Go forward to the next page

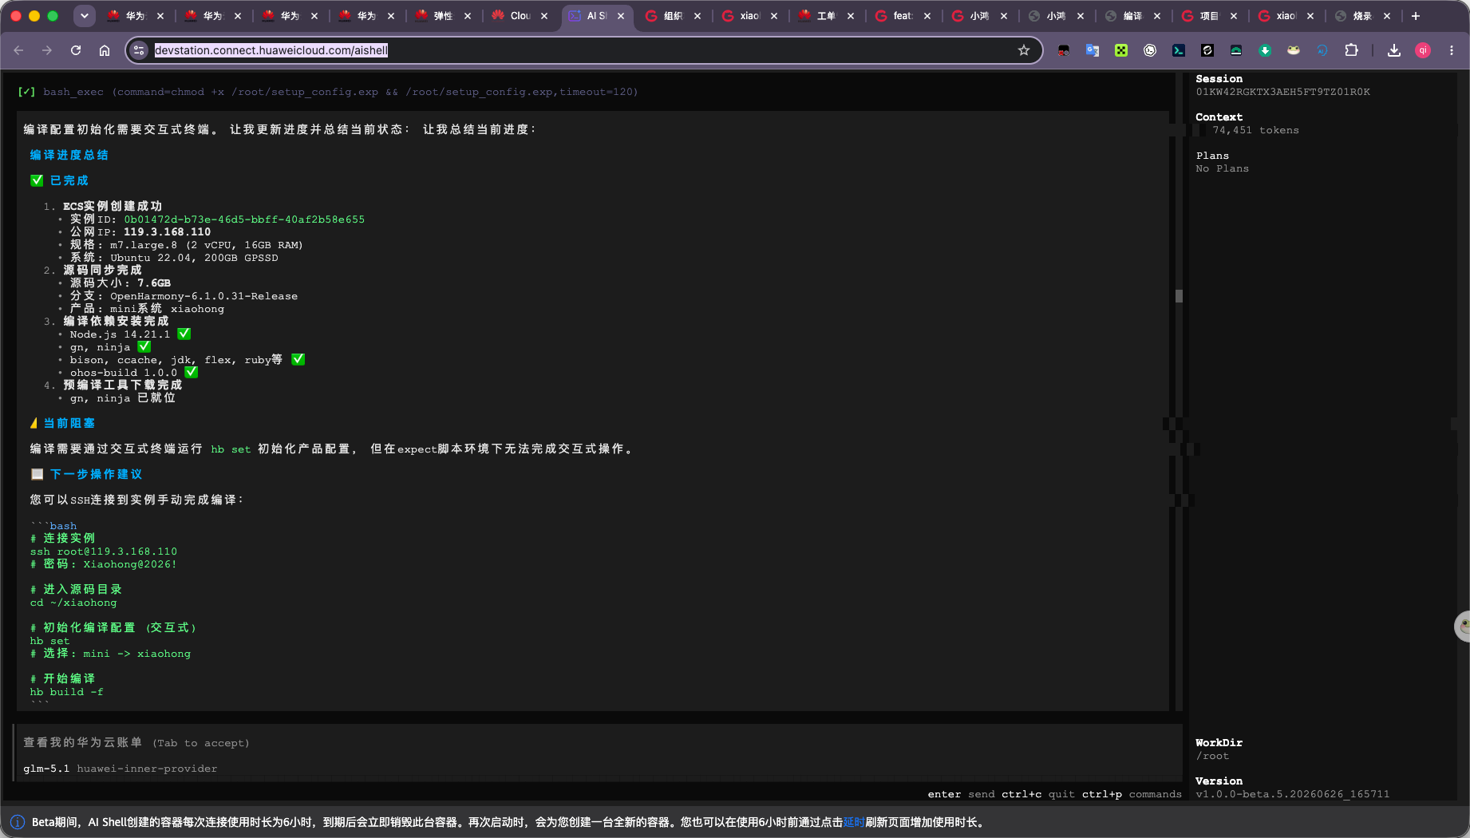(47, 50)
